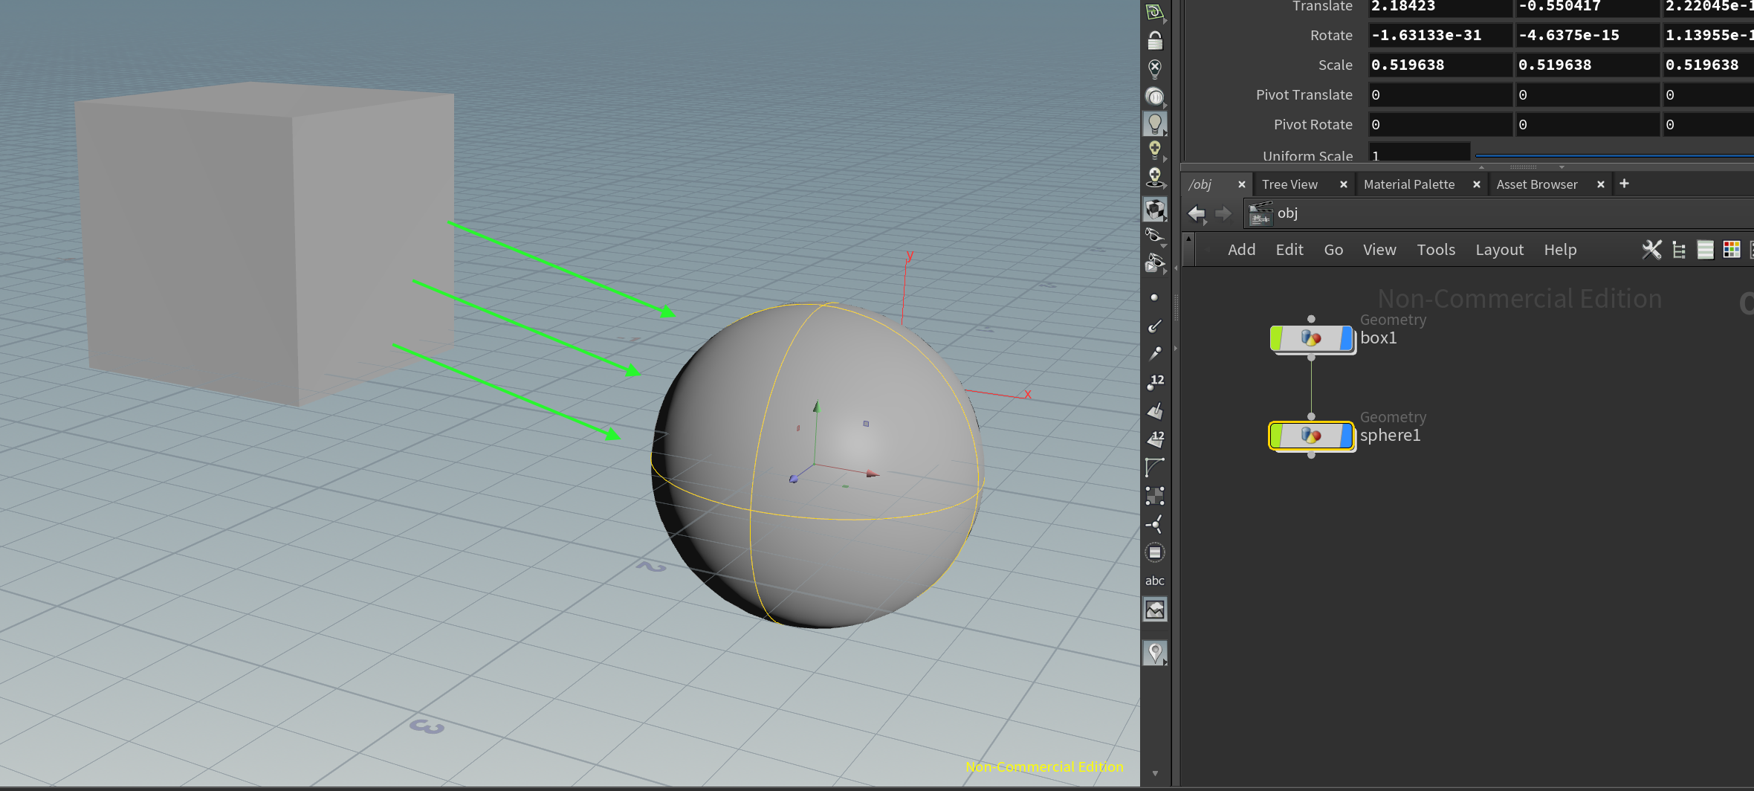Switch to the Asset Browser tab
1754x791 pixels.
click(x=1537, y=184)
